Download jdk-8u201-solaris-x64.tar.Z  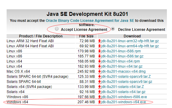pos(122,87)
